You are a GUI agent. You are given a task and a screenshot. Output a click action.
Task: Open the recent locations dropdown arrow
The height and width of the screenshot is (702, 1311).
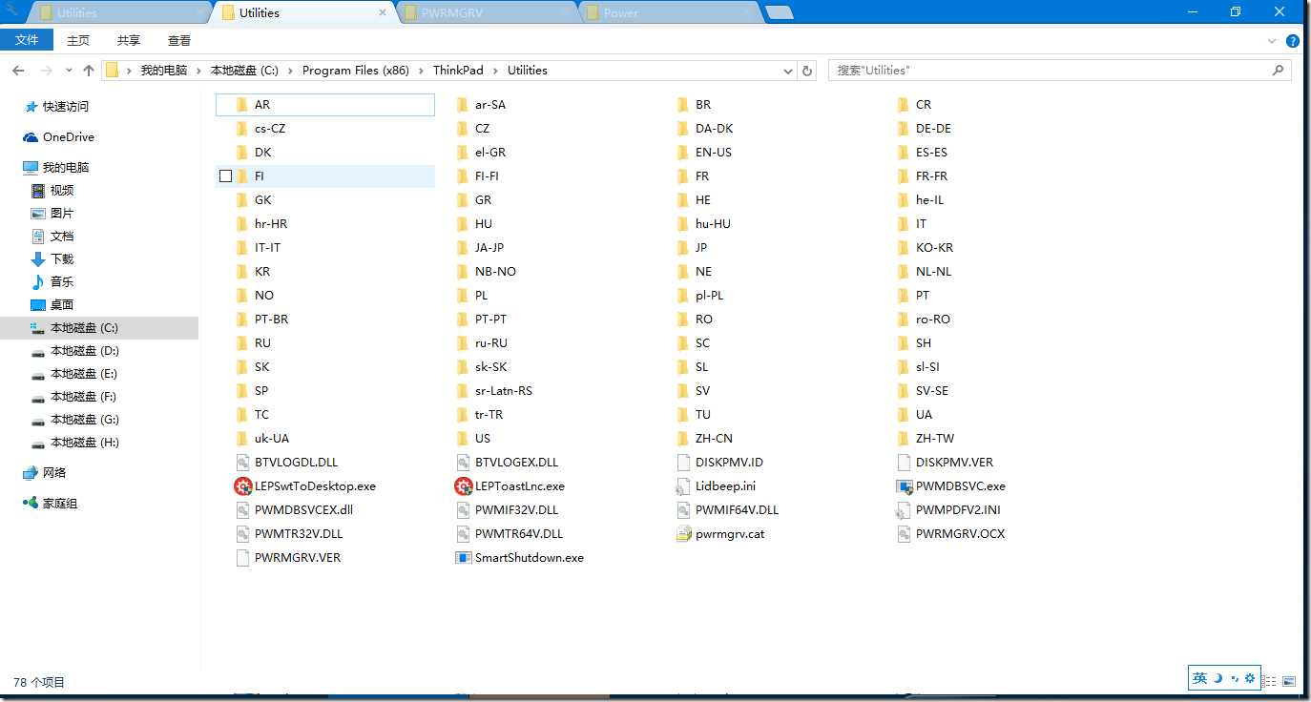(69, 71)
